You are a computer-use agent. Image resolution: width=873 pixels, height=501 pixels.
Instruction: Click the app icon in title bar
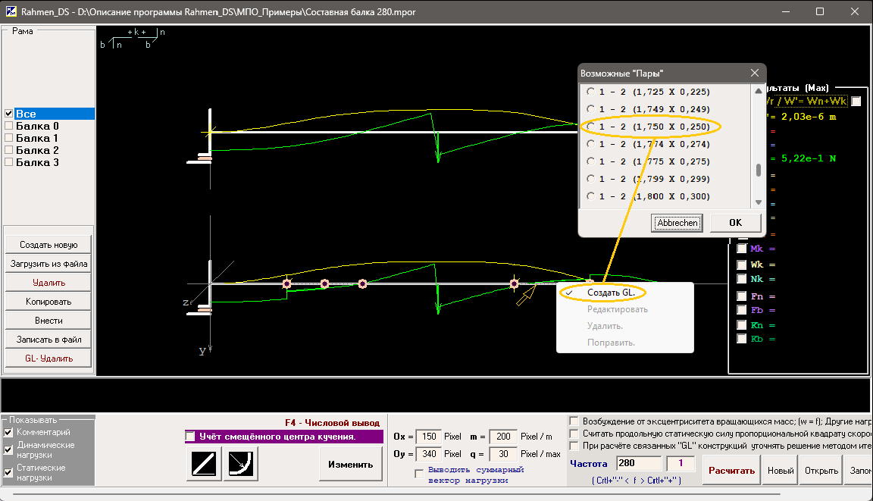pyautogui.click(x=11, y=12)
